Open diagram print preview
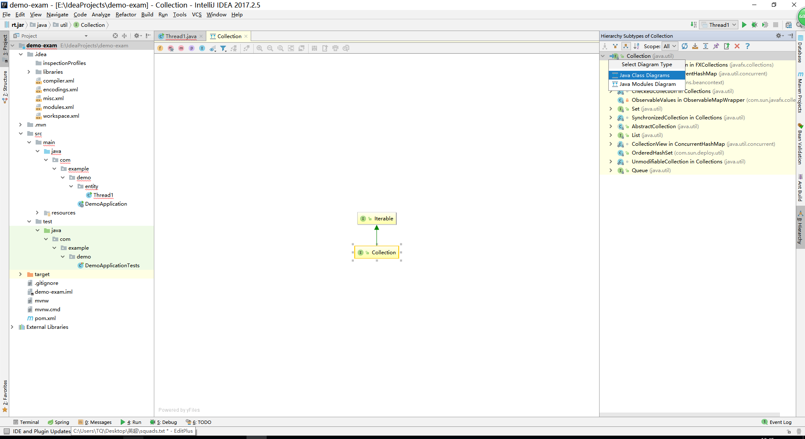The height and width of the screenshot is (439, 805). coord(346,48)
